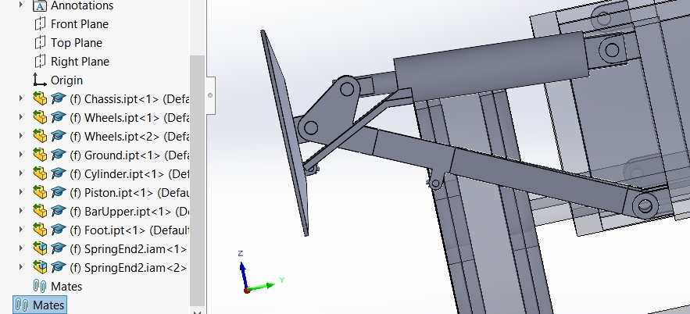Expand the Wheels.ipt<2> component
The width and height of the screenshot is (690, 314).
click(20, 136)
